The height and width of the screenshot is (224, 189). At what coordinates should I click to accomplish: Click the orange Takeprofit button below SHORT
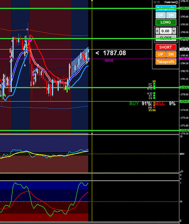[x=166, y=62]
